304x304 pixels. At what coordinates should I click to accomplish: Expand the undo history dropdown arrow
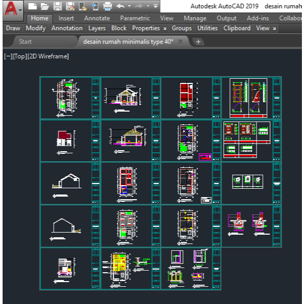[129, 6]
